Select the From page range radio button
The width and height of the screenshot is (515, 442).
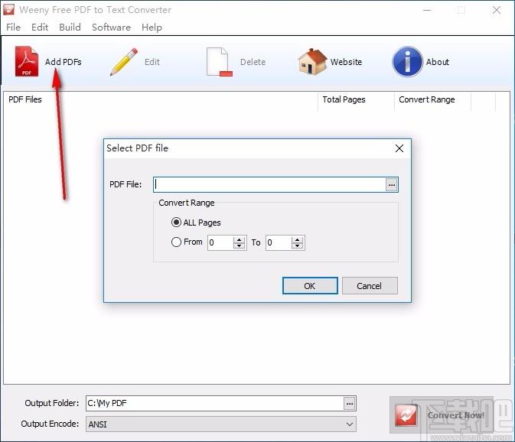[176, 242]
